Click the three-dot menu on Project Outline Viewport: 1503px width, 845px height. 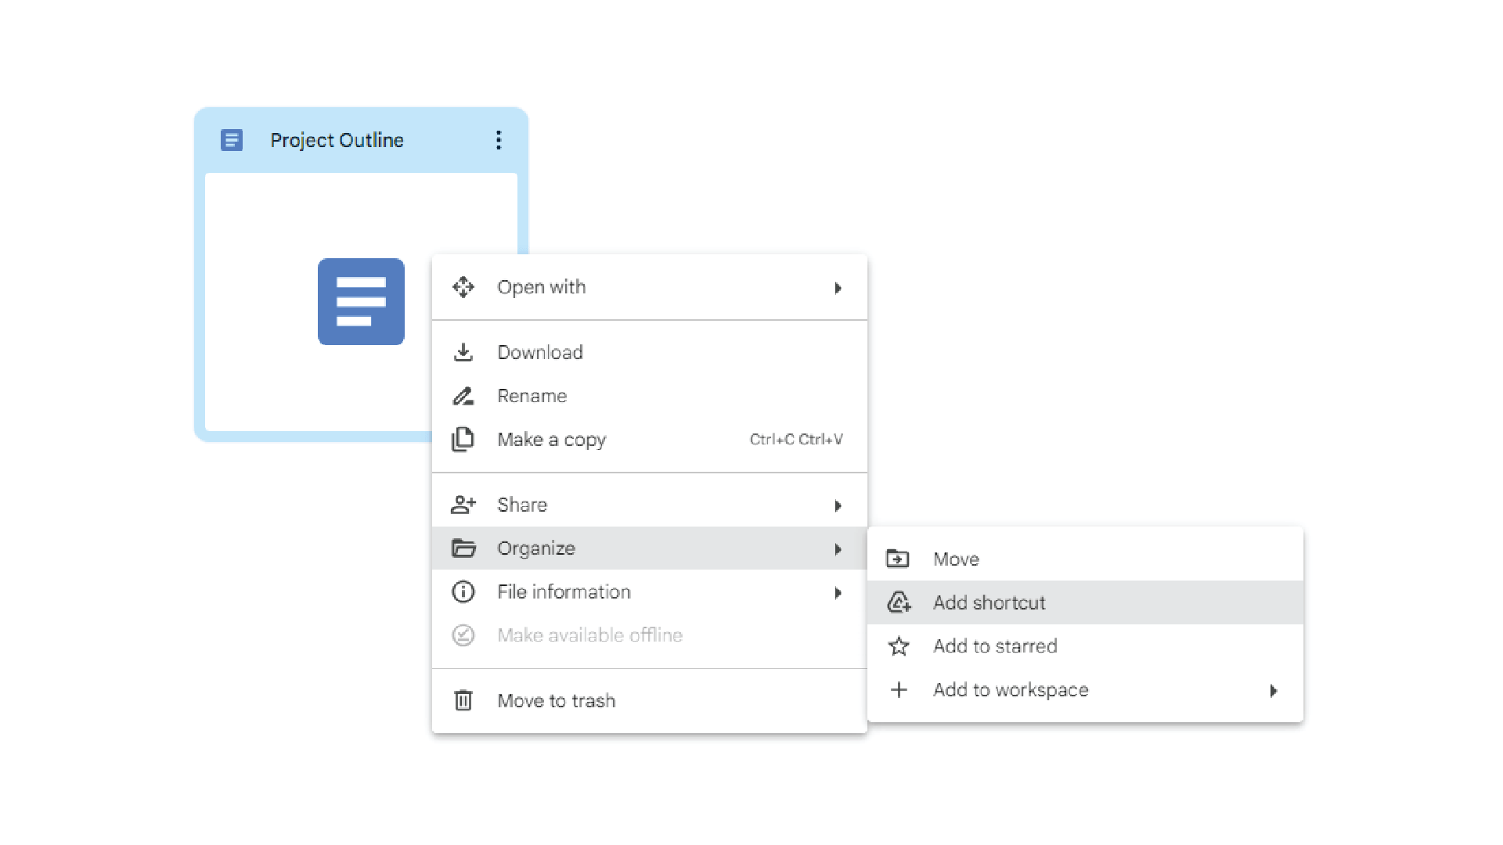498,140
